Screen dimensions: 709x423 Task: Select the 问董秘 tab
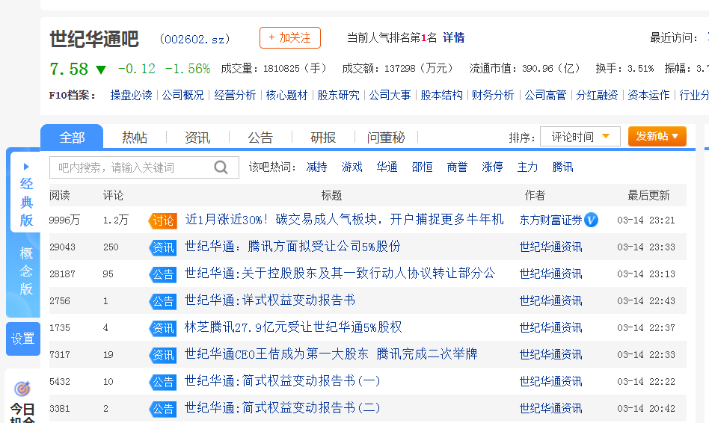(x=386, y=138)
